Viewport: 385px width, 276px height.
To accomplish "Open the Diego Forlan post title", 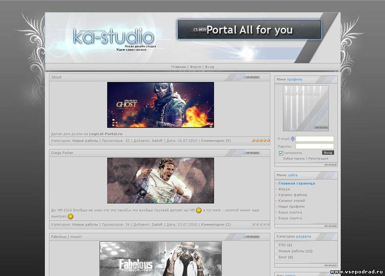I will click(x=62, y=153).
